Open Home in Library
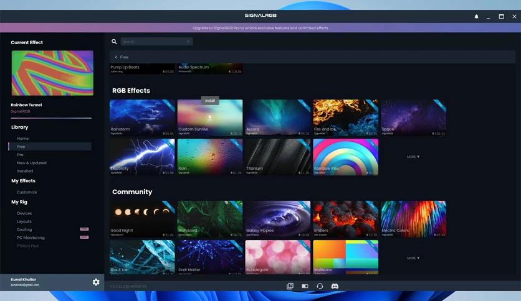The image size is (521, 301). (22, 139)
